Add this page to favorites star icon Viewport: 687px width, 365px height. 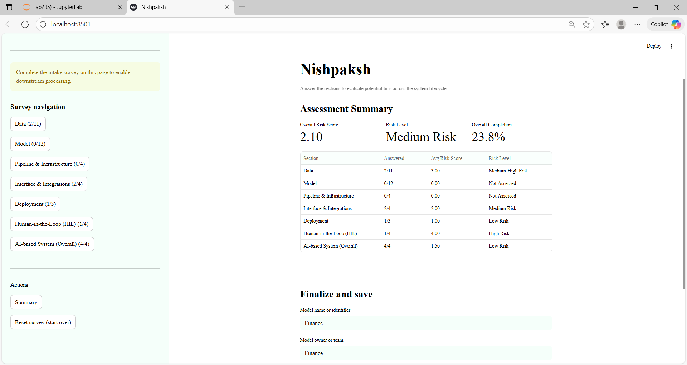pos(586,24)
